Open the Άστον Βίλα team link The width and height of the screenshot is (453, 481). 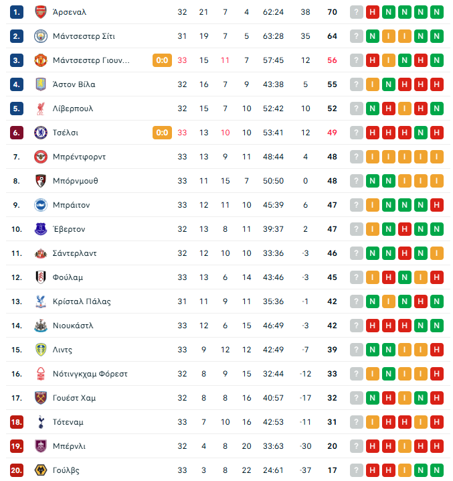74,84
